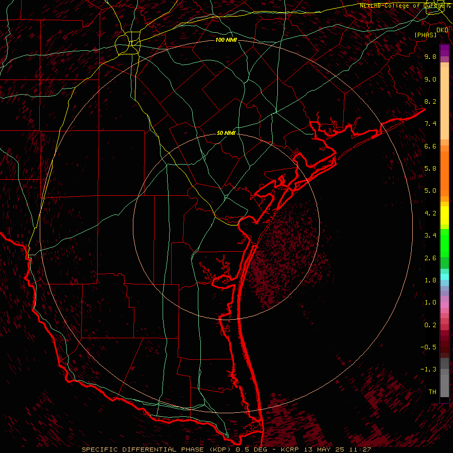Image resolution: width=453 pixels, height=453 pixels.
Task: Click the -1.3 value on the color scale
Action: (x=428, y=369)
